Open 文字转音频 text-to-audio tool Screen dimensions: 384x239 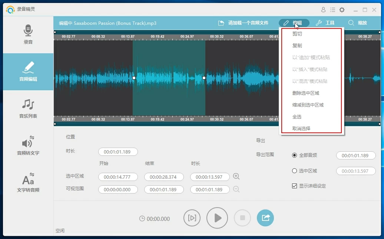point(28,182)
